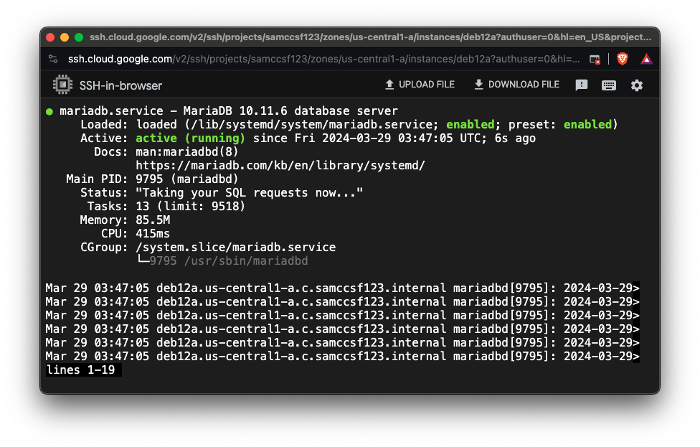Click '/system.slice/mariadb.service' CGroup path

236,247
